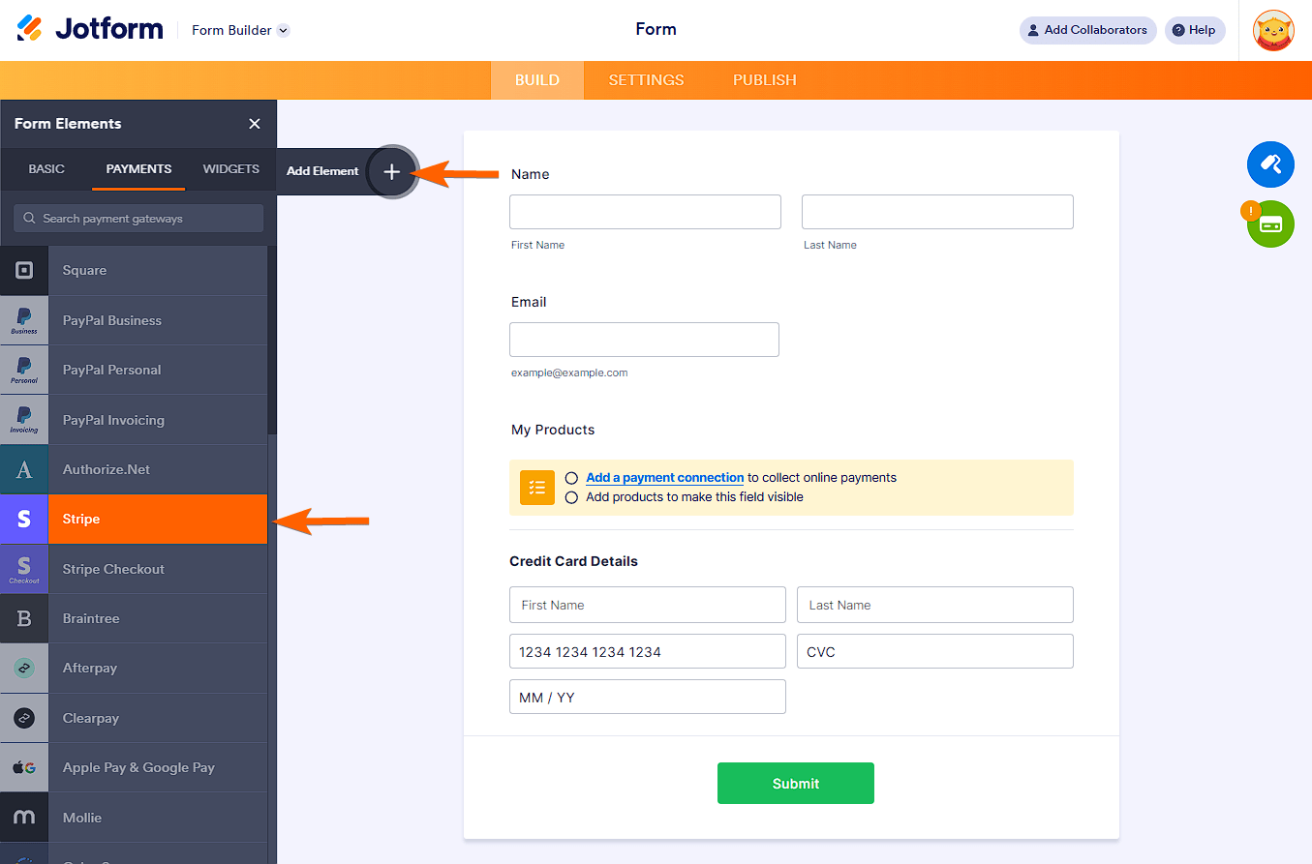1312x864 pixels.
Task: Click the Mollie icon
Action: 24,818
